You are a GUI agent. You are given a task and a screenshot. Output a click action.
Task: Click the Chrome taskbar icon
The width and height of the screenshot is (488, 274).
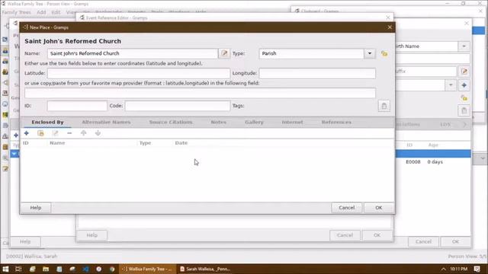[112, 269]
